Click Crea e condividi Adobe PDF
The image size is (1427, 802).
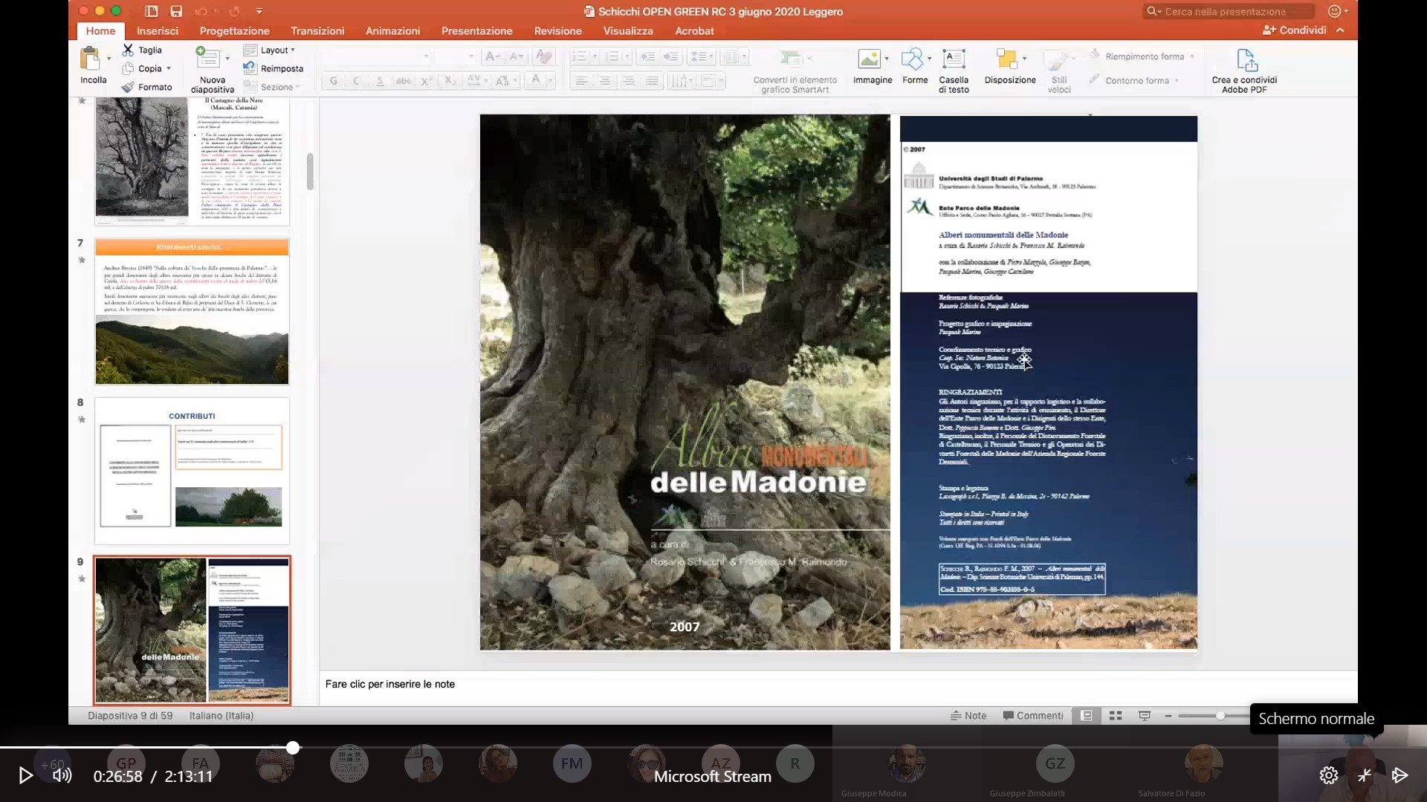pos(1246,61)
